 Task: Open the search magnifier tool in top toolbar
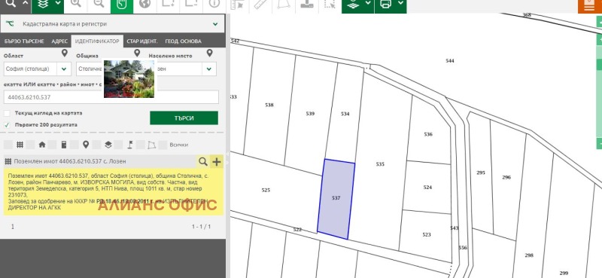coord(11,4)
